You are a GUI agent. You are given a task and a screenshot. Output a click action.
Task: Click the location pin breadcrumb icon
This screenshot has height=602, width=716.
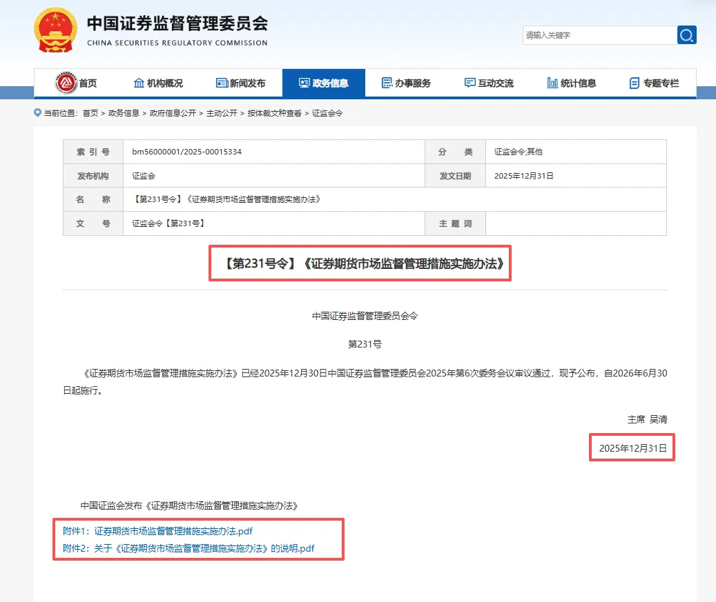pos(37,112)
